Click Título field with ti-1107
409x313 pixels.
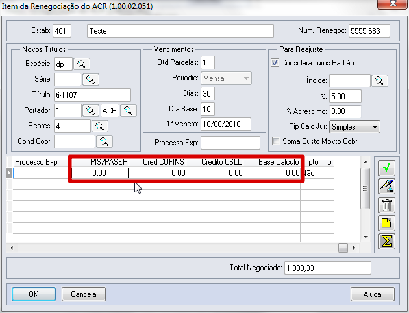tap(93, 95)
